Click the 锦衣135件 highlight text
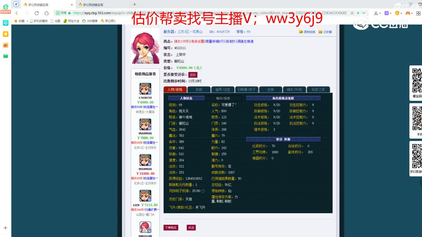Image resolution: width=422 pixels, height=237 pixels. (182, 41)
